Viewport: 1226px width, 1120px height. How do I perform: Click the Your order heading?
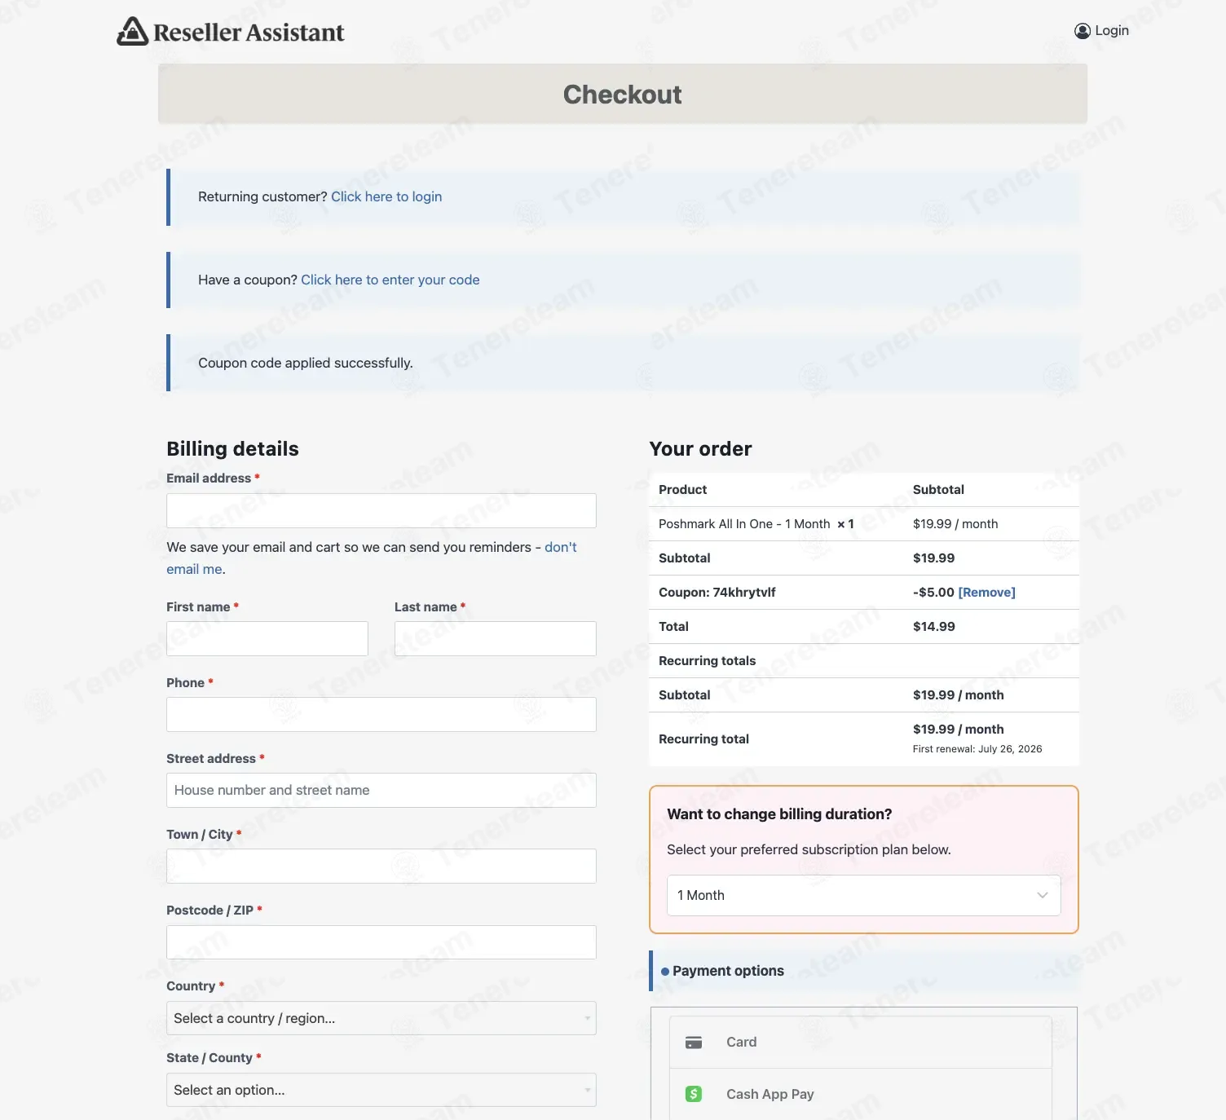[x=701, y=449]
